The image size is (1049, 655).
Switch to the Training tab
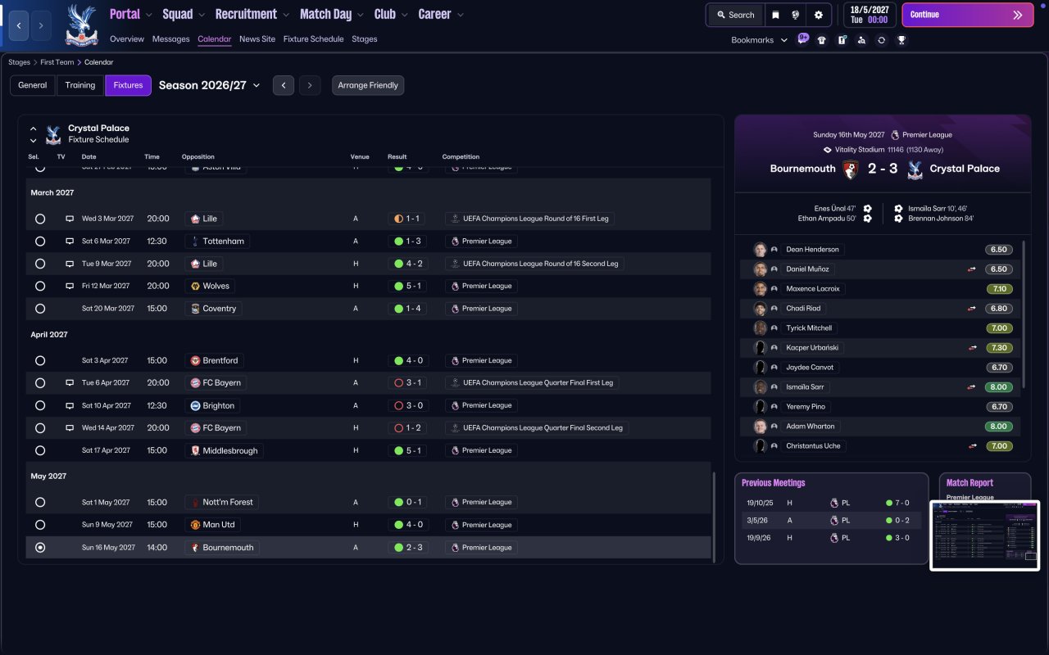tap(80, 85)
